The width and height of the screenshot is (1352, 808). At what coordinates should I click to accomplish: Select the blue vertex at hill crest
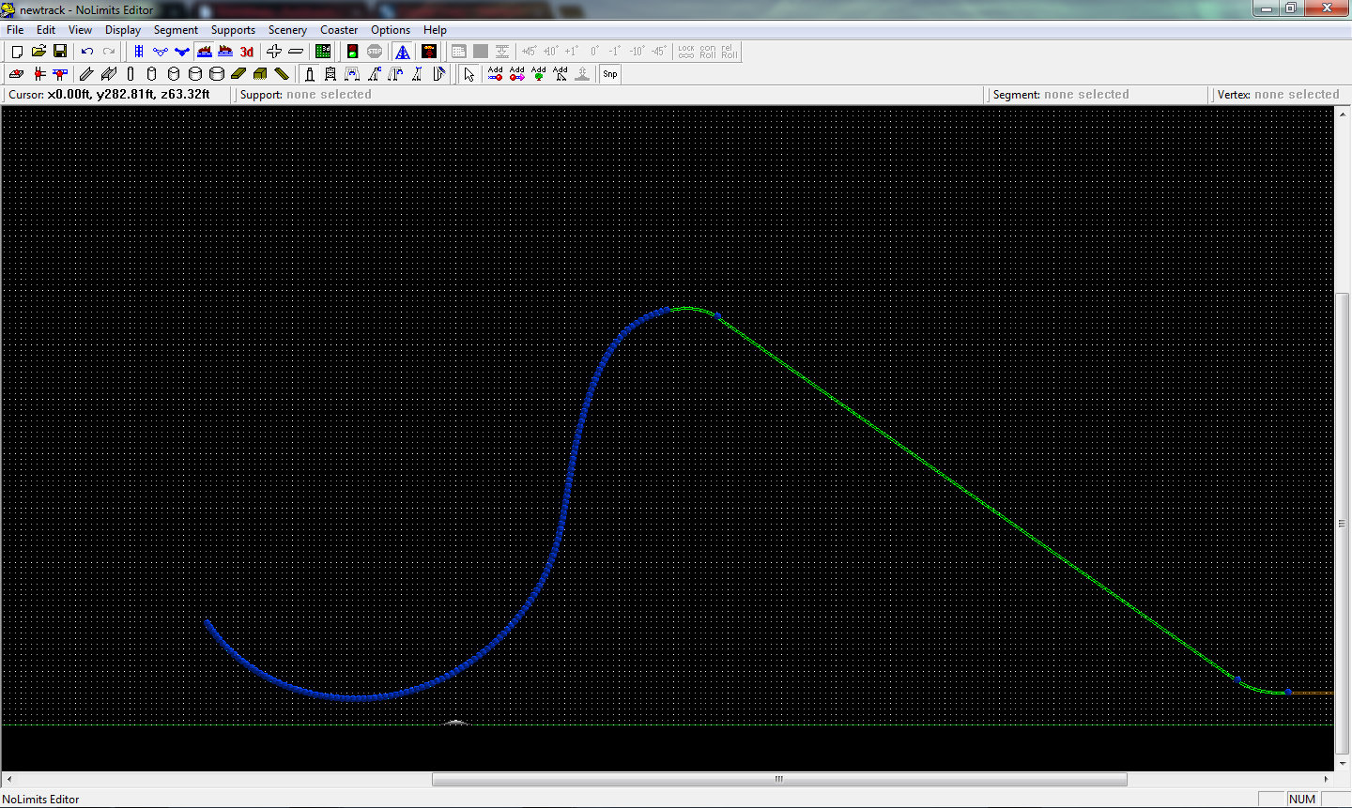click(717, 316)
